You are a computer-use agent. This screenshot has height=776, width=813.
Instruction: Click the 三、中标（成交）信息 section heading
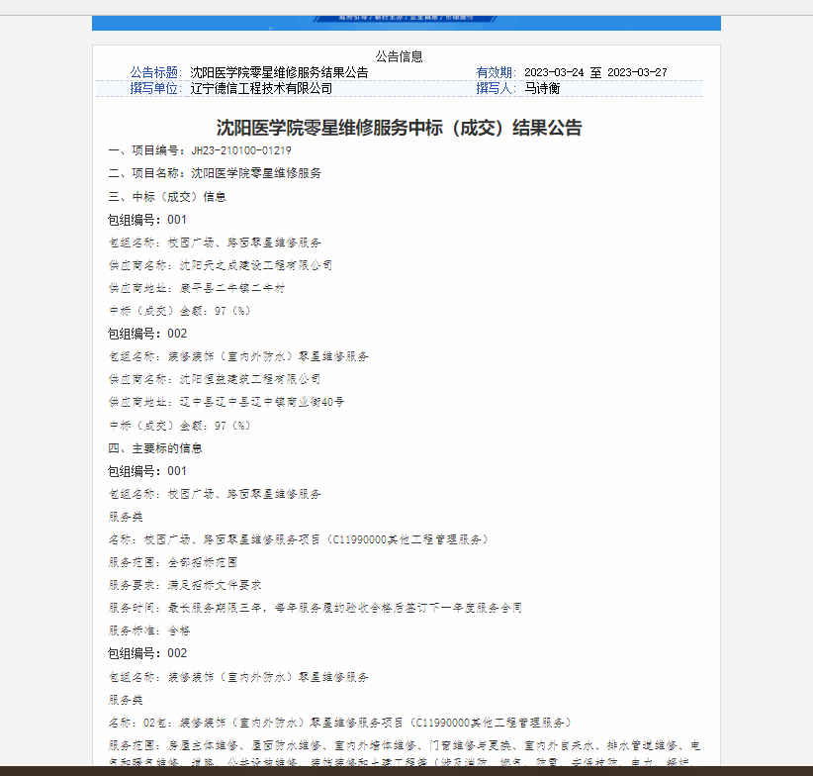click(x=167, y=196)
